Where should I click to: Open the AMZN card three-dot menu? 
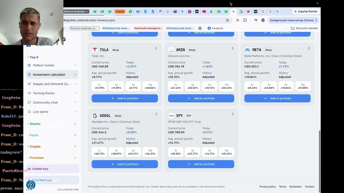coord(232,49)
